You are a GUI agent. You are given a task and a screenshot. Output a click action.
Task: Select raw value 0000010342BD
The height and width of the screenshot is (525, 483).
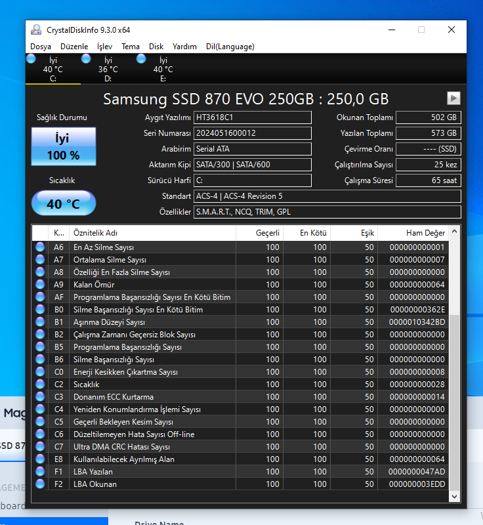tap(417, 322)
